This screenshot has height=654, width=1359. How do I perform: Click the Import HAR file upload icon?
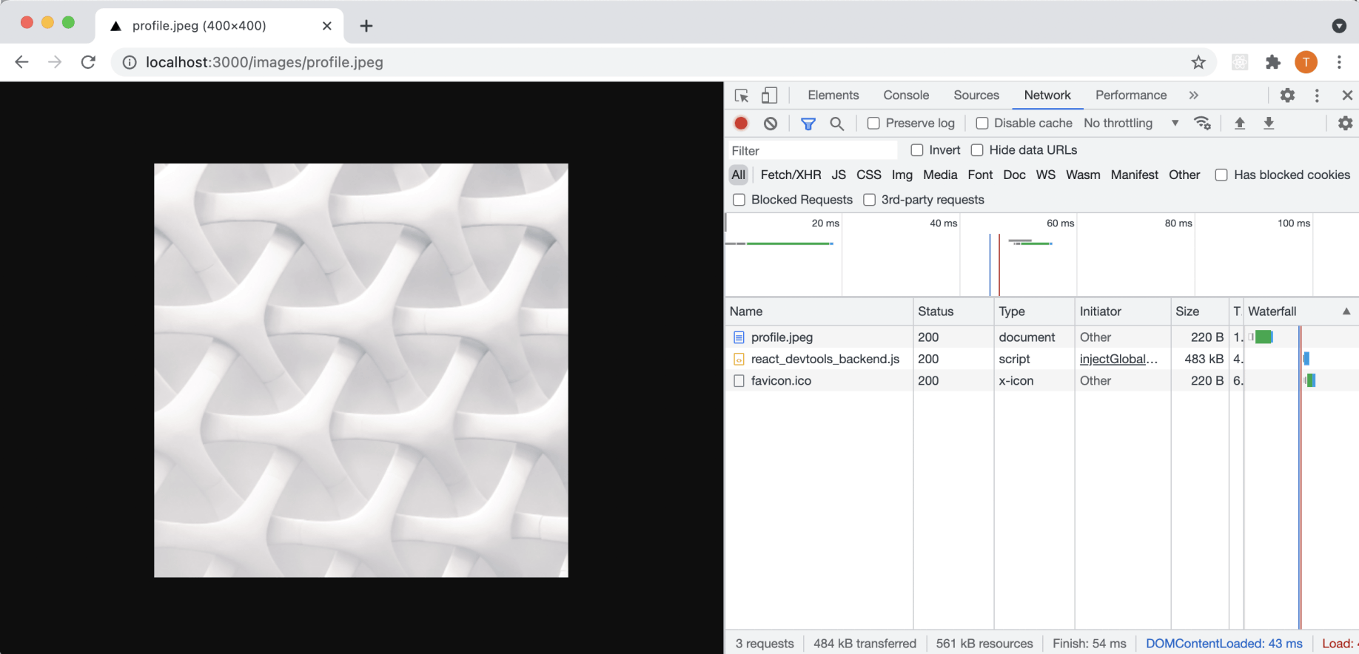pos(1240,124)
